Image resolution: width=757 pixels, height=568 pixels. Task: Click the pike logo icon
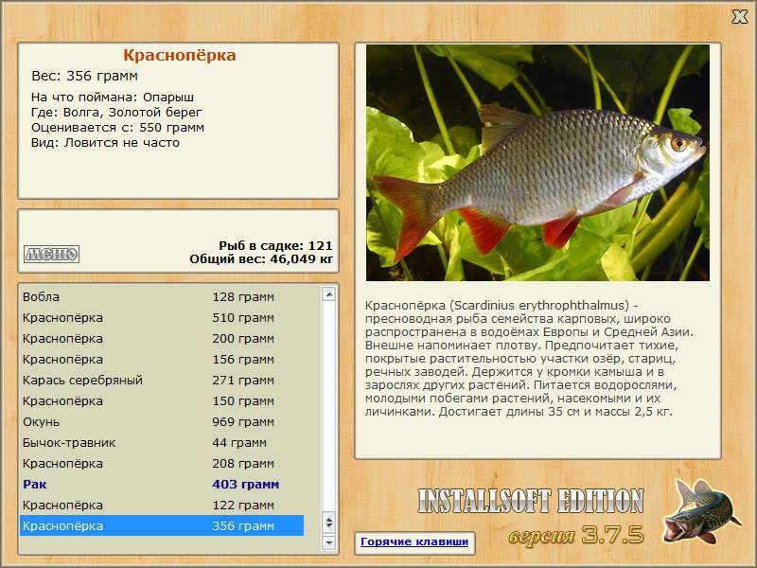pos(700,512)
